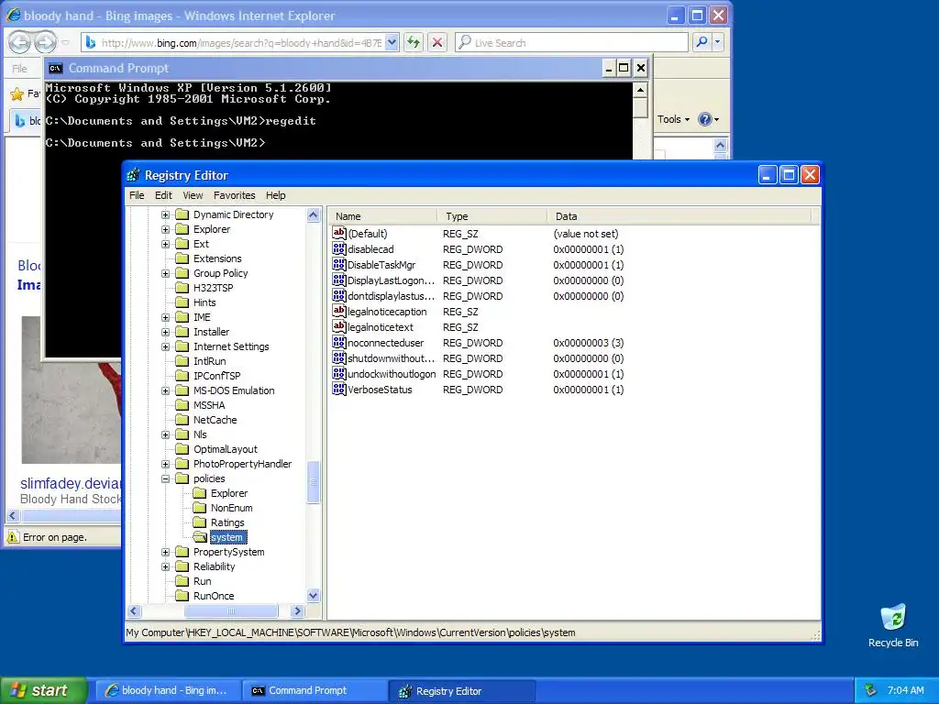This screenshot has height=704, width=939.
Task: Click Registry Editor taskbar button
Action: click(x=461, y=691)
